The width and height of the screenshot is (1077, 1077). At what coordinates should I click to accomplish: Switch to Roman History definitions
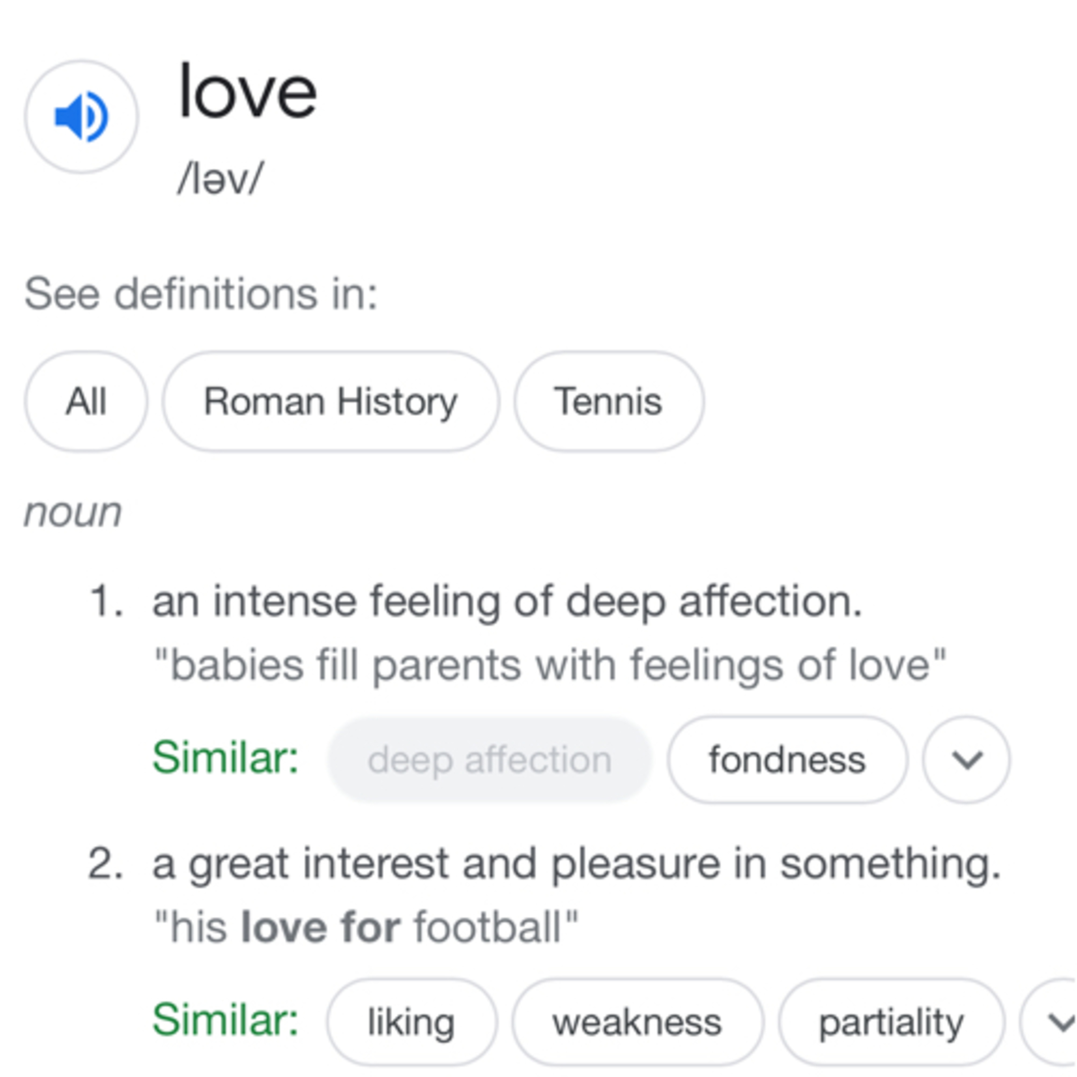[x=331, y=401]
